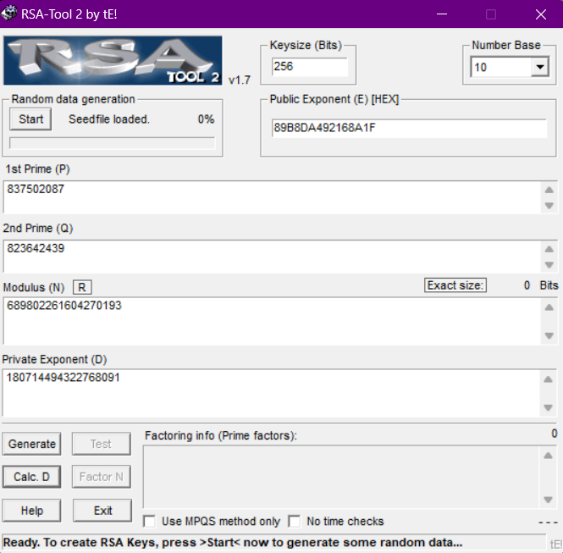The image size is (563, 553).
Task: Click the small R button beside Modulus
Action: [x=83, y=286]
